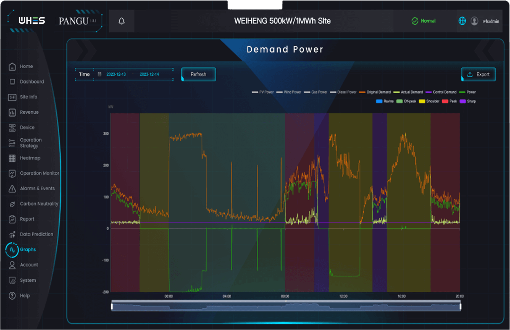This screenshot has width=510, height=330.
Task: Click the Home sidebar icon
Action: pyautogui.click(x=12, y=67)
